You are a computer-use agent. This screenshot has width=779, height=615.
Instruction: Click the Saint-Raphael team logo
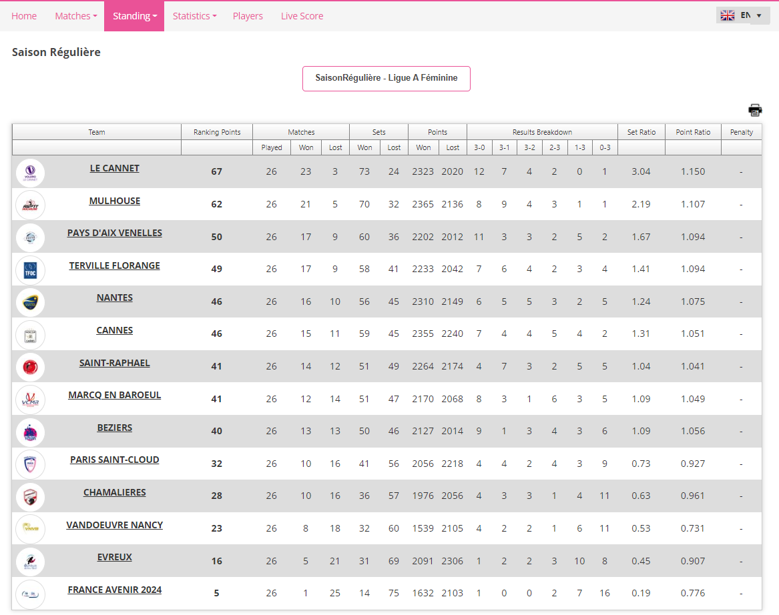coord(30,368)
